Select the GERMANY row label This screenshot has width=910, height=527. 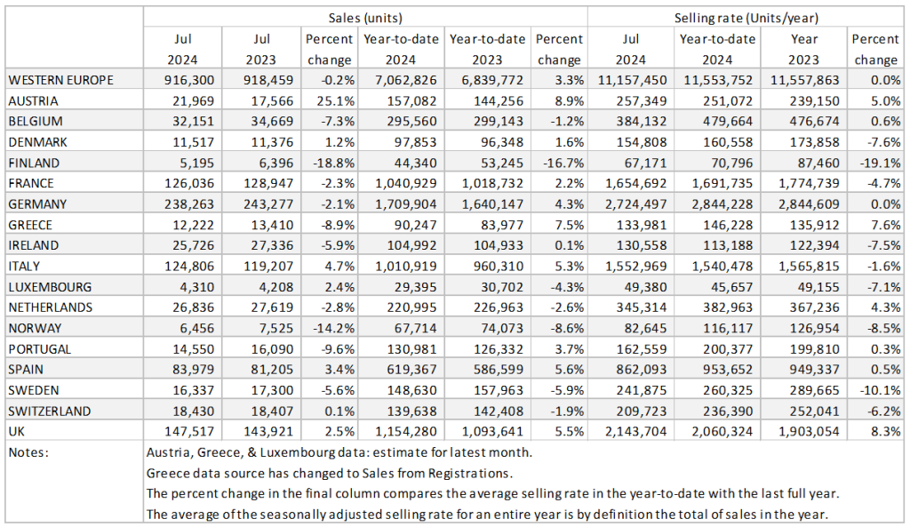(38, 204)
